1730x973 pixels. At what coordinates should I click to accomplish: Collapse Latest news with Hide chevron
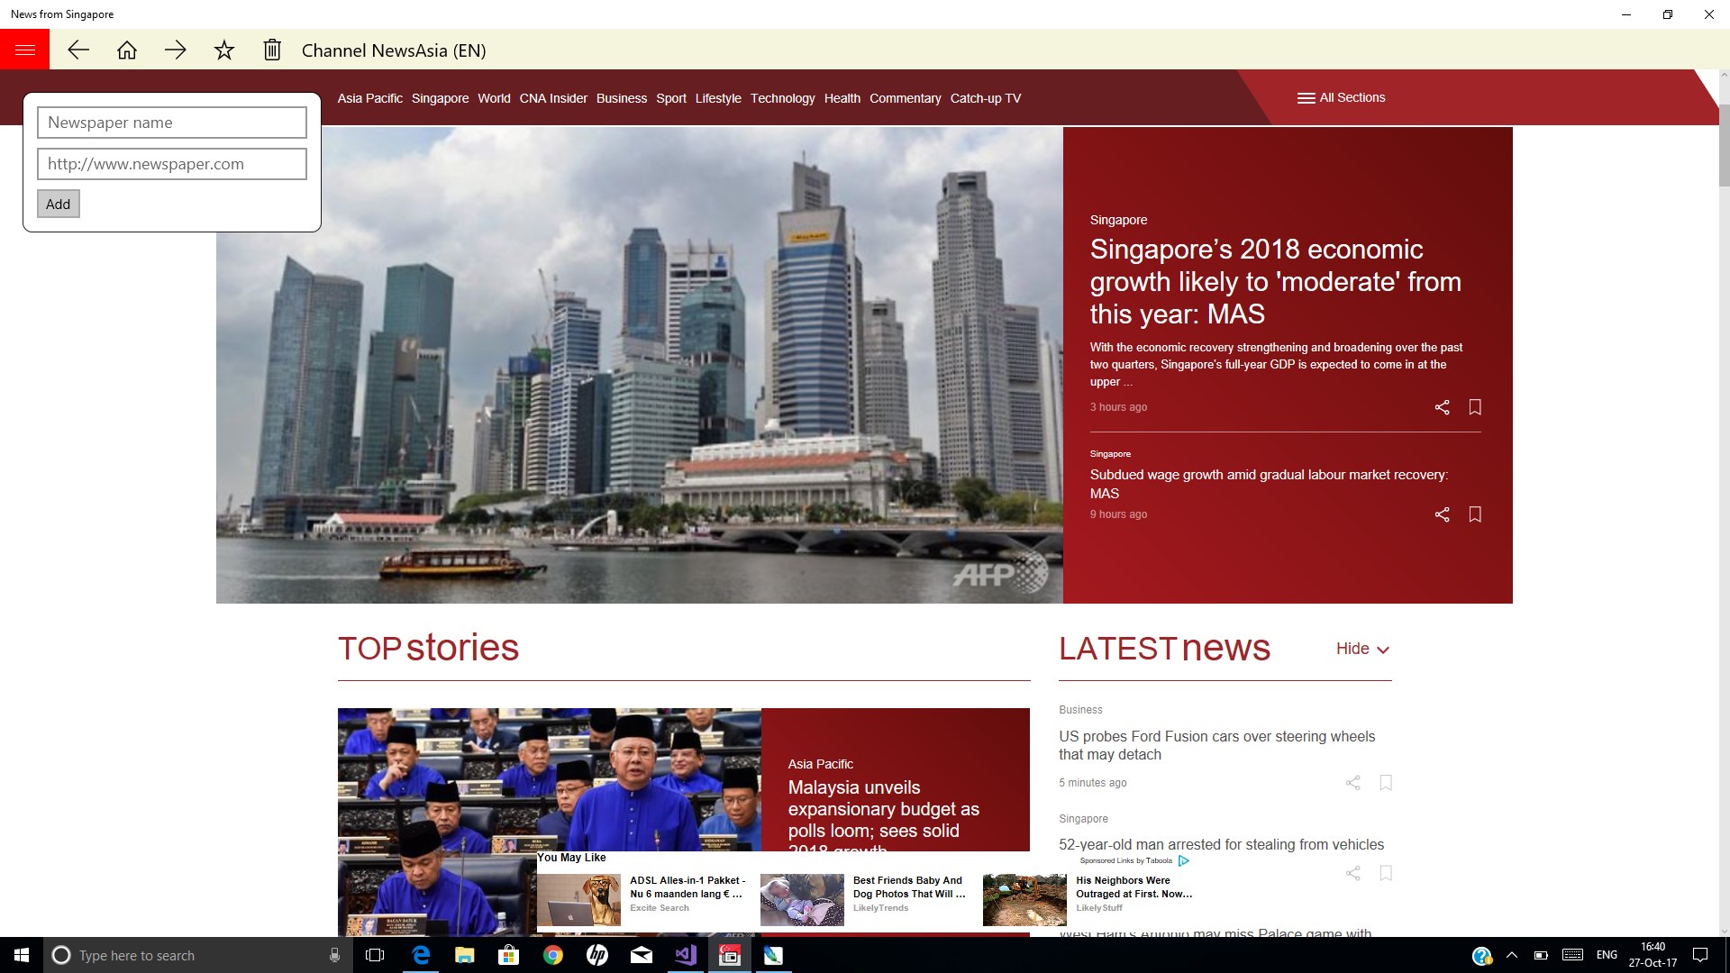tap(1362, 649)
